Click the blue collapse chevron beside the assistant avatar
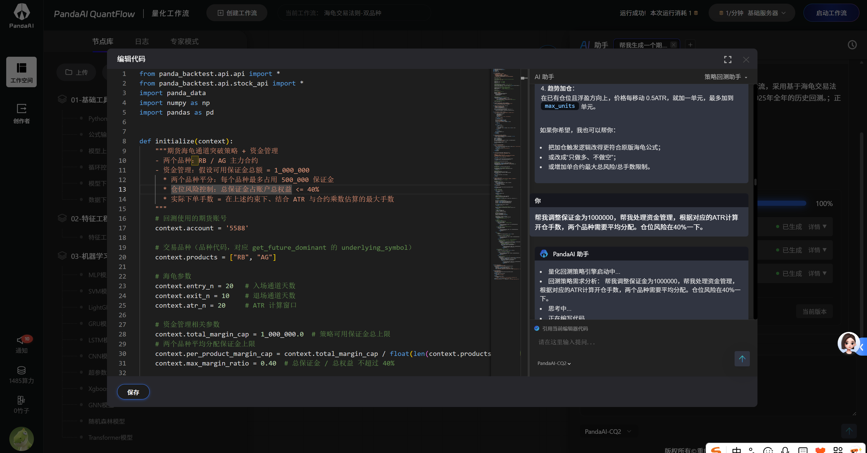Screen dimensions: 867x453 [863, 347]
